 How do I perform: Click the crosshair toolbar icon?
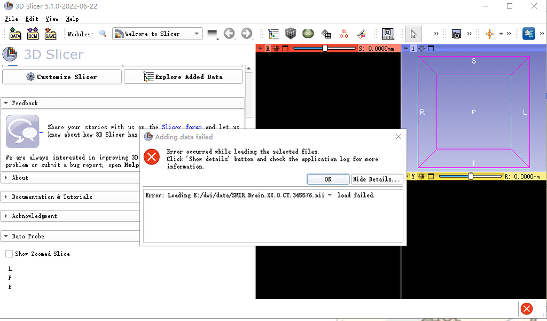489,33
